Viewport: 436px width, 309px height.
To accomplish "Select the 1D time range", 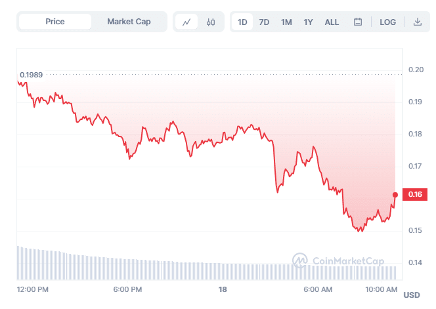I will point(242,22).
